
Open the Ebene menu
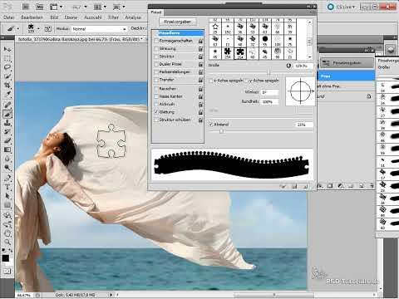click(71, 17)
